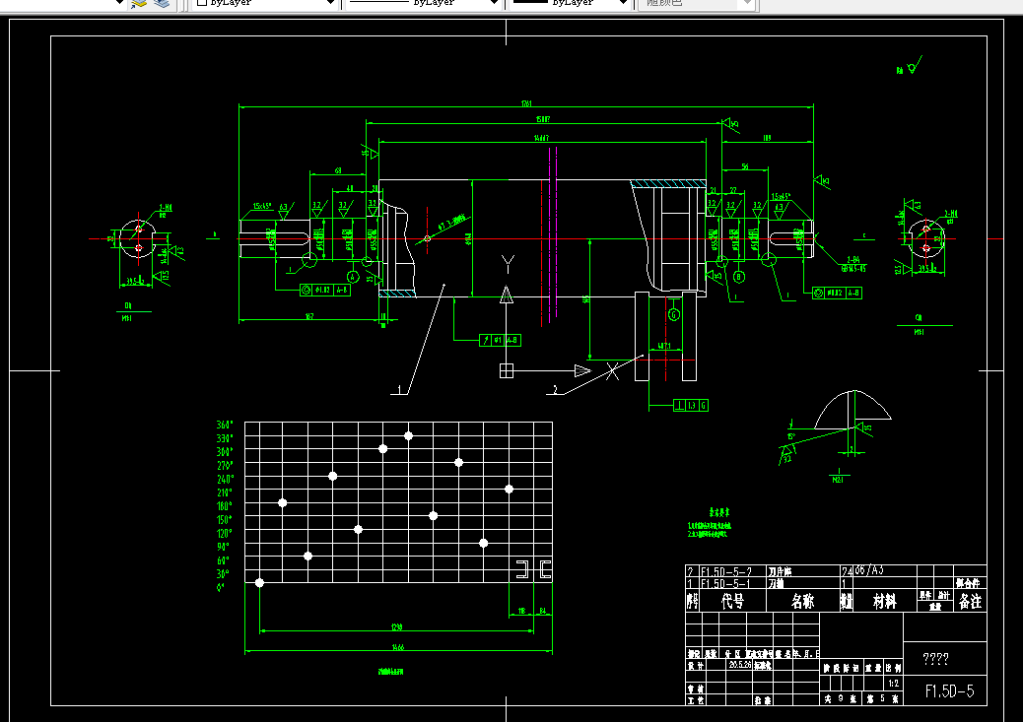Click the white dot on 180° row

pos(283,503)
